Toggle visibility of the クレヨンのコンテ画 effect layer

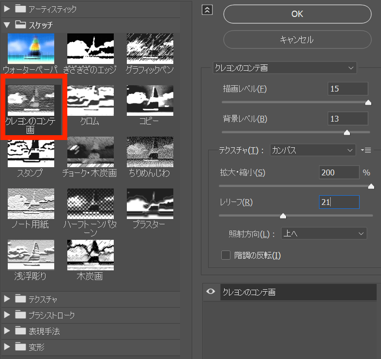pyautogui.click(x=211, y=291)
